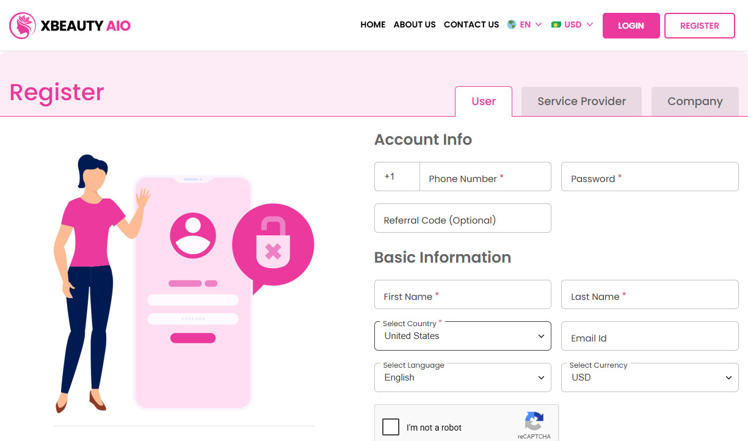Expand the USD currency selector

572,24
